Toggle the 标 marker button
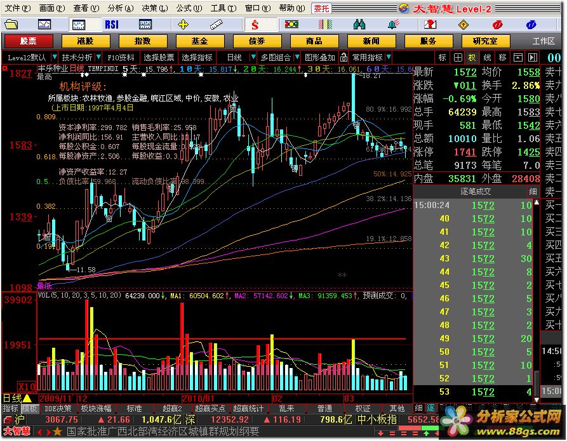Viewport: 567px width, 441px height. click(443, 58)
